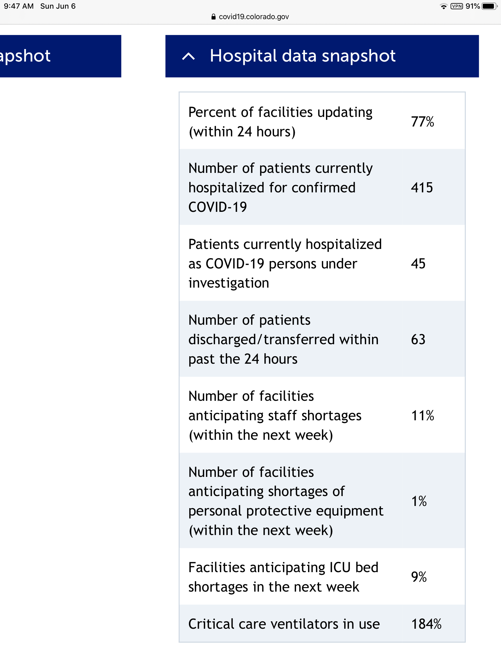Tap the battery icon
Viewport: 501px width, 668px height.
(490, 6)
